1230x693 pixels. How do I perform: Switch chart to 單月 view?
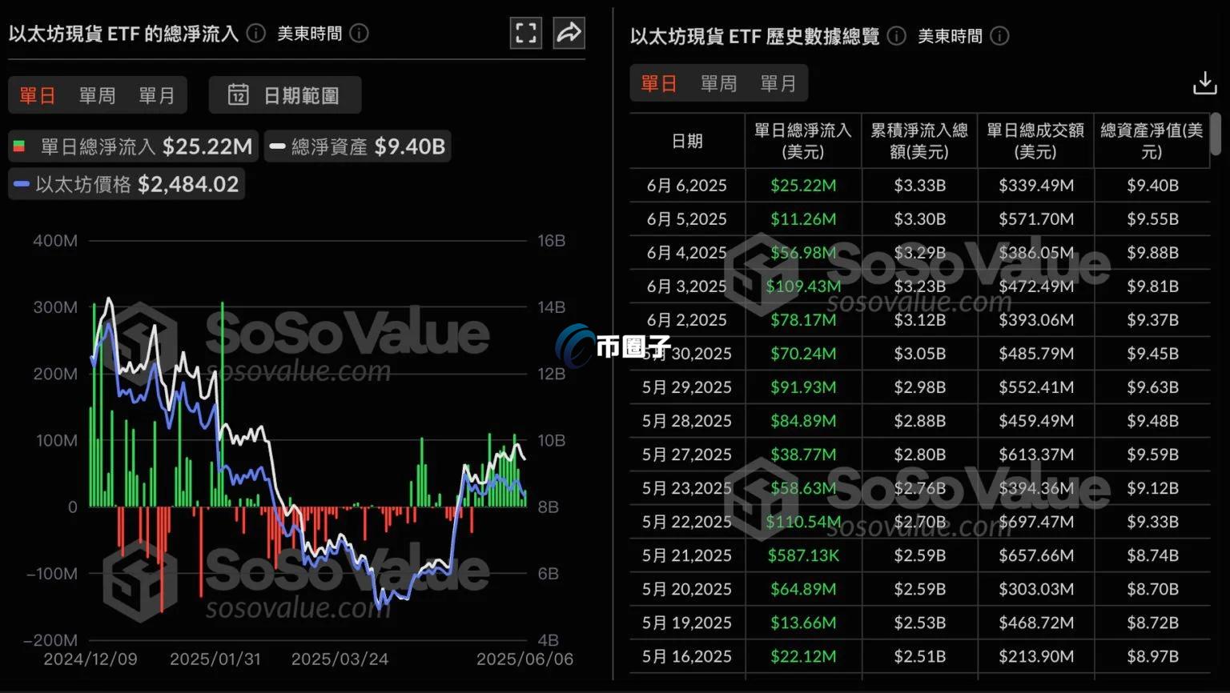157,94
